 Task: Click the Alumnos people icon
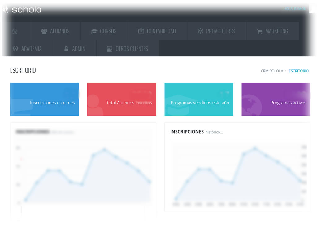44,31
